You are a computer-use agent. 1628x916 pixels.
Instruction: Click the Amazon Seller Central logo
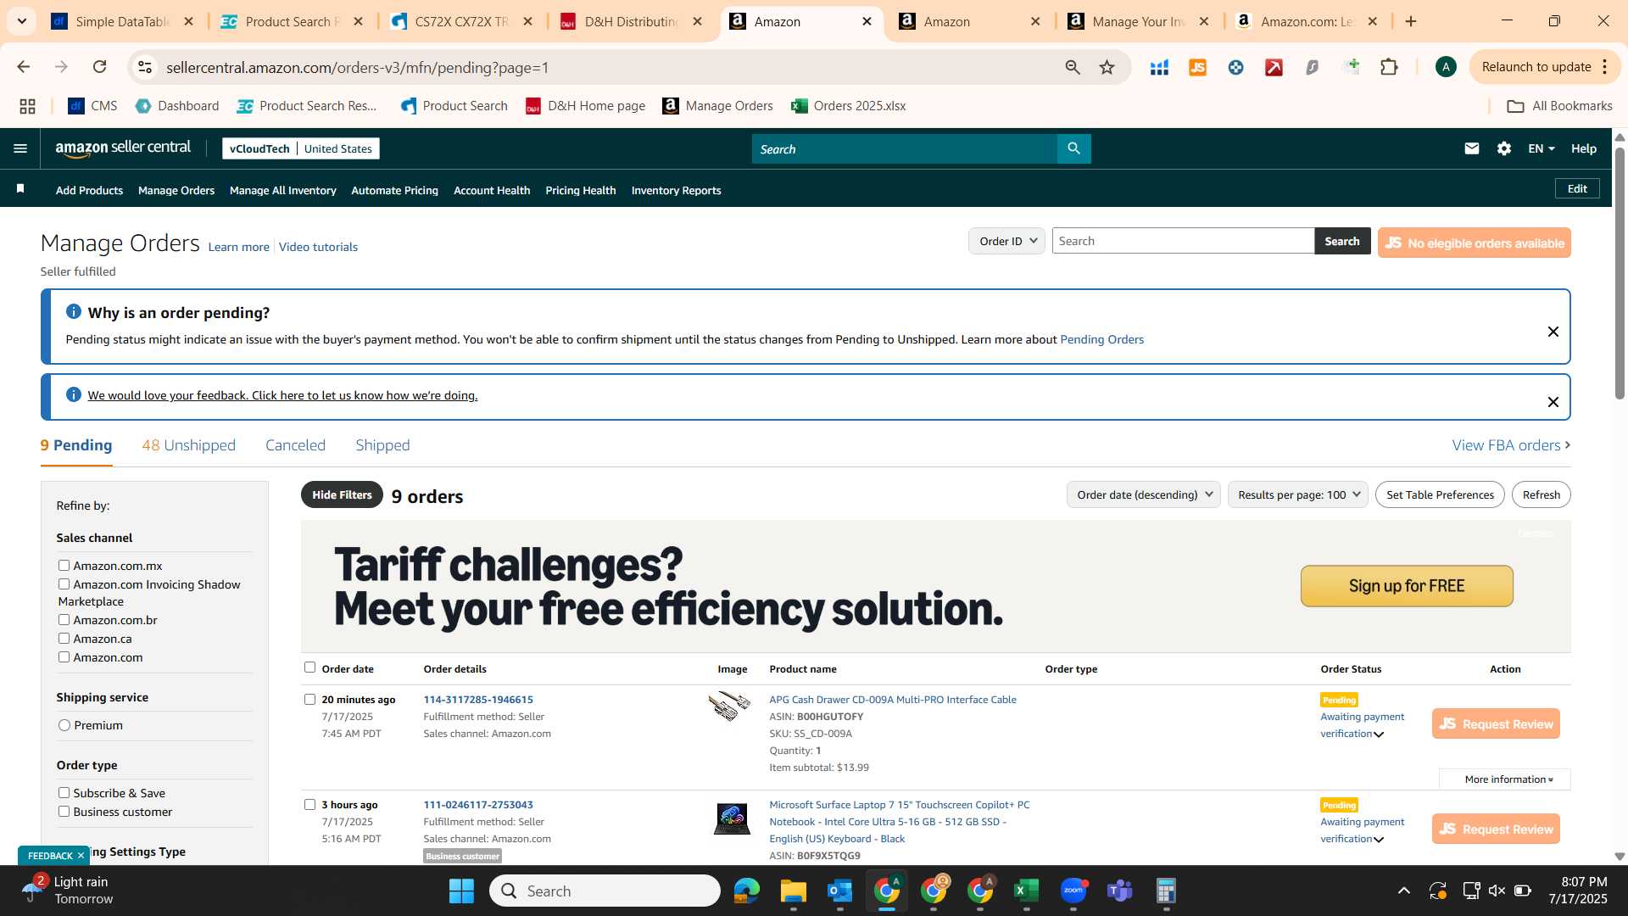(123, 148)
